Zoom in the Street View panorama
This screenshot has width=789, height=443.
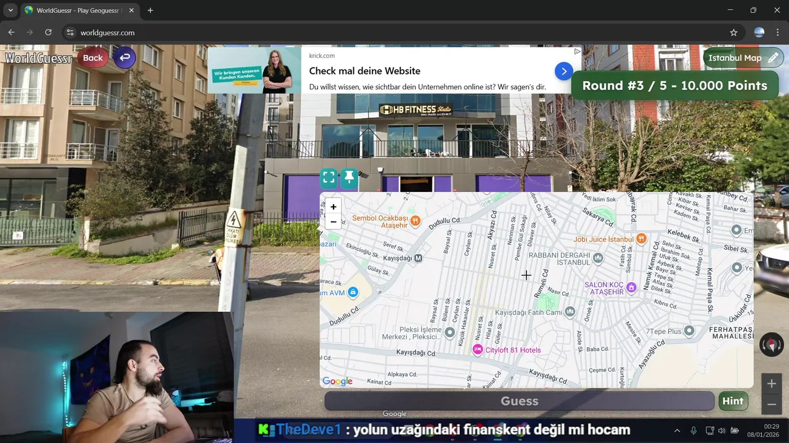pyautogui.click(x=771, y=384)
